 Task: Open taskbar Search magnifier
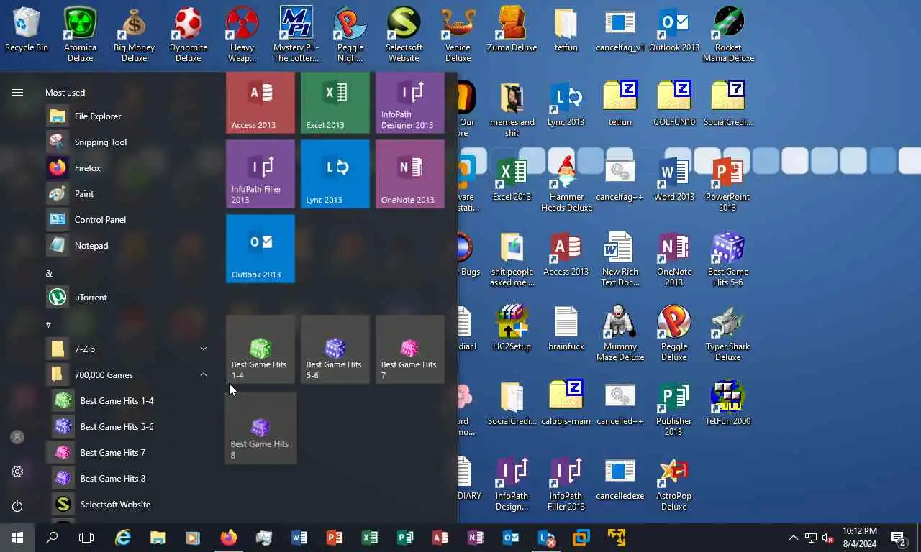pos(52,538)
